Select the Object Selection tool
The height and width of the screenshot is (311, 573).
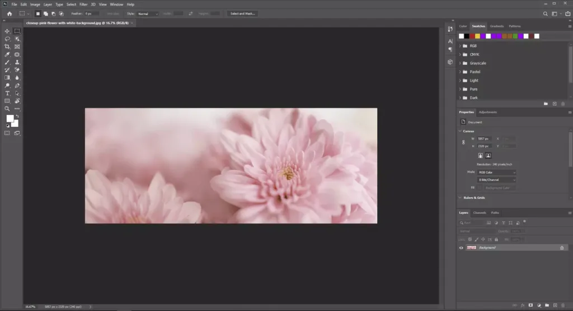coord(17,39)
